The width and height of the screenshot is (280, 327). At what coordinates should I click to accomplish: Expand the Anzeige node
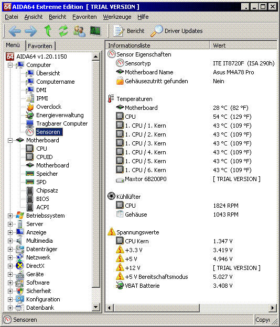(10, 232)
